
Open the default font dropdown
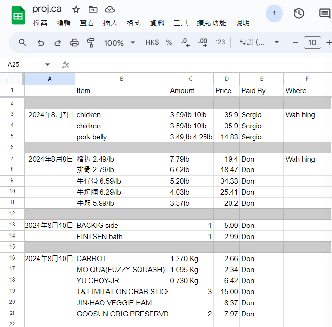coord(260,43)
